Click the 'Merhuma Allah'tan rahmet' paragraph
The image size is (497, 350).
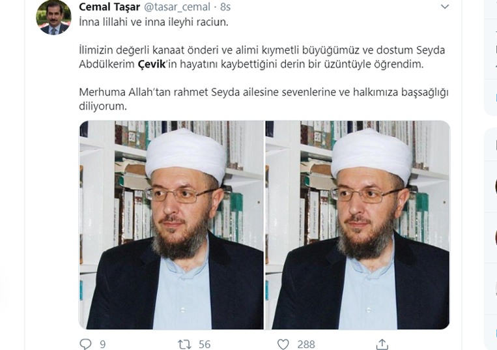coord(264,99)
